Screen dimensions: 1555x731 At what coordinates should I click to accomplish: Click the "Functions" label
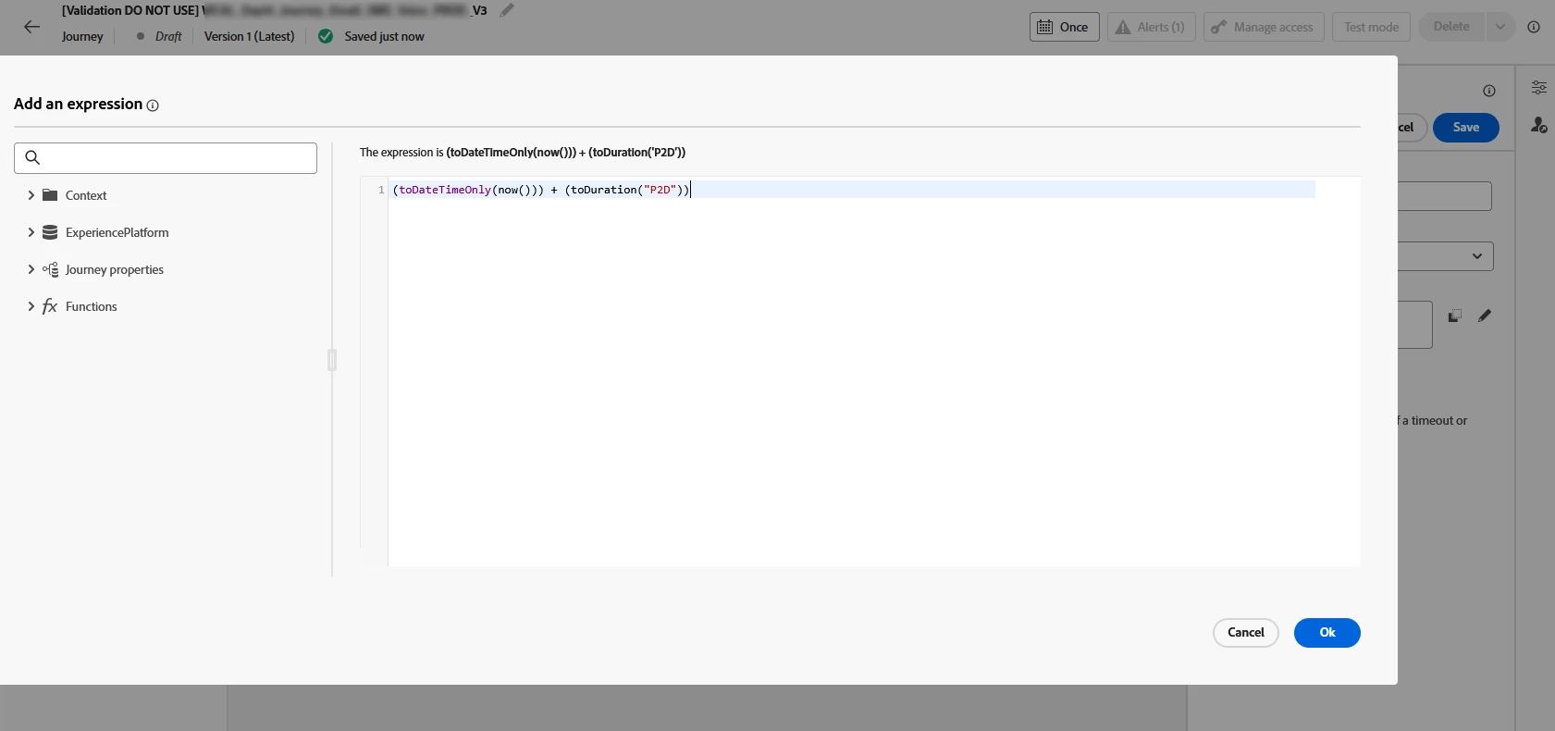pos(92,306)
